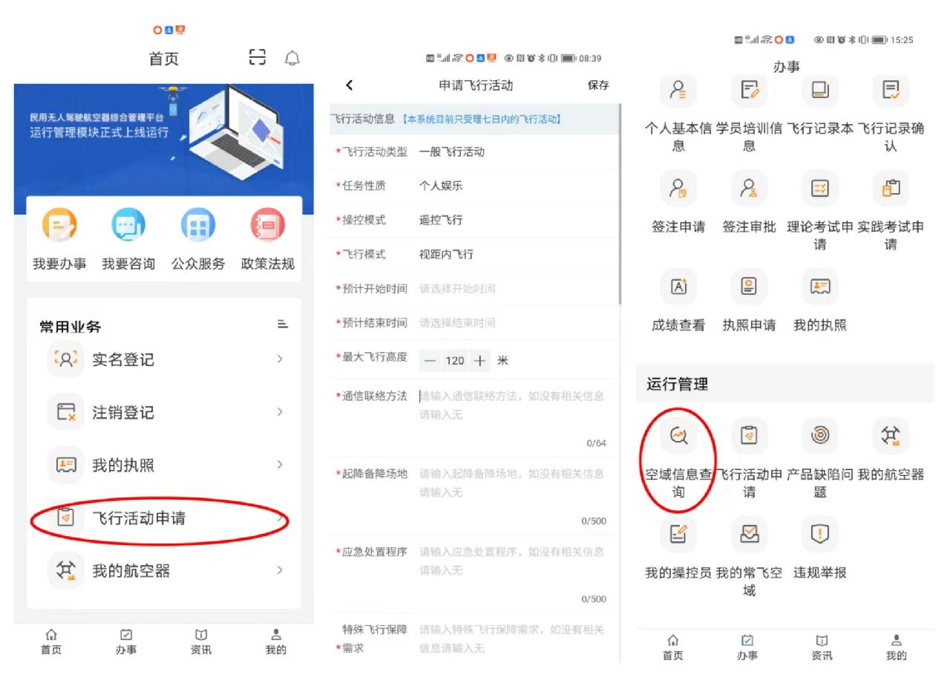This screenshot has width=950, height=675.
Task: Go back using the back arrow
Action: tap(350, 85)
